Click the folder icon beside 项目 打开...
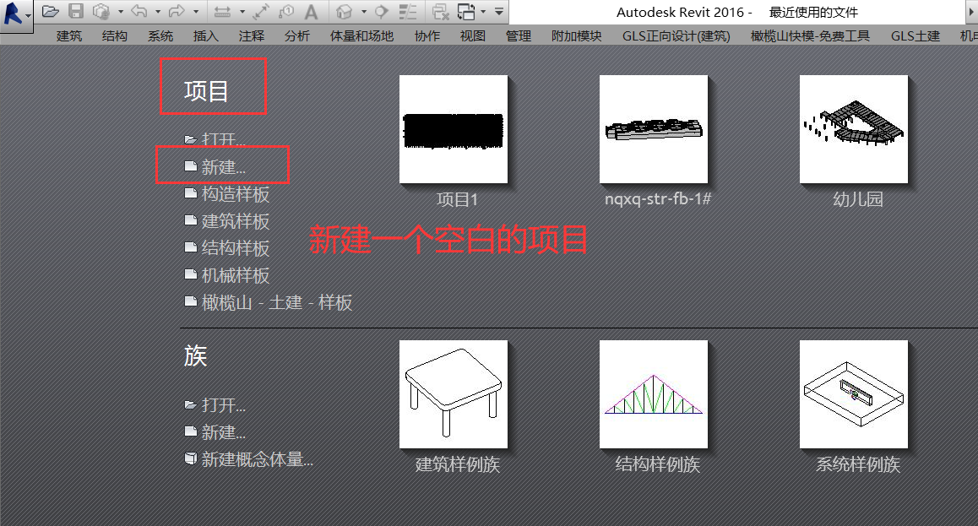Screen dimensions: 978x526 (191, 139)
